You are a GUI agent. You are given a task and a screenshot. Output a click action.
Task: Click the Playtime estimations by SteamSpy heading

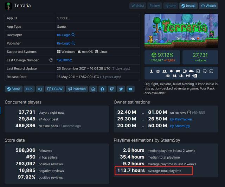pyautogui.click(x=147, y=140)
